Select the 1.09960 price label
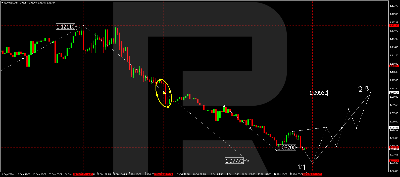This screenshot has height=177, width=400. pos(318,93)
